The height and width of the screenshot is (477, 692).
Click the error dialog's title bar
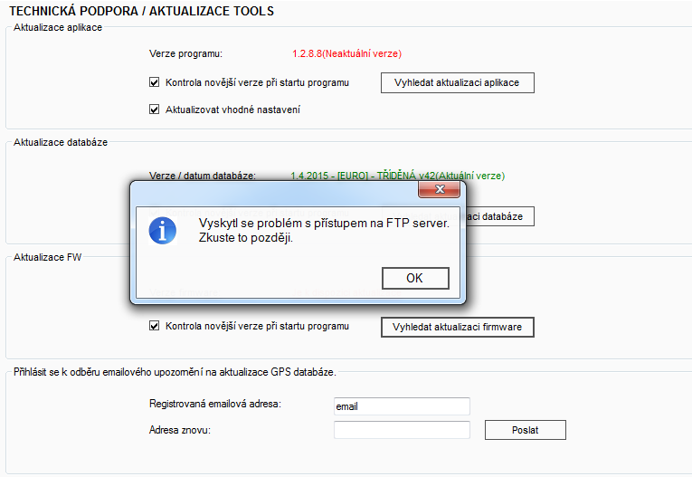click(x=271, y=191)
